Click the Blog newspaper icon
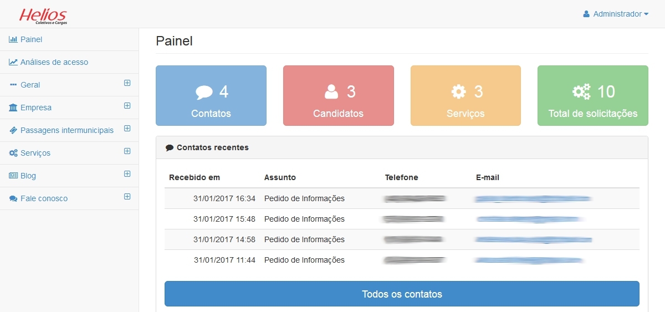Screen dimensions: 665x312 pyautogui.click(x=13, y=176)
